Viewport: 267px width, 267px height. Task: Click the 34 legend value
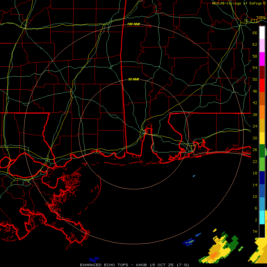pos(255,126)
